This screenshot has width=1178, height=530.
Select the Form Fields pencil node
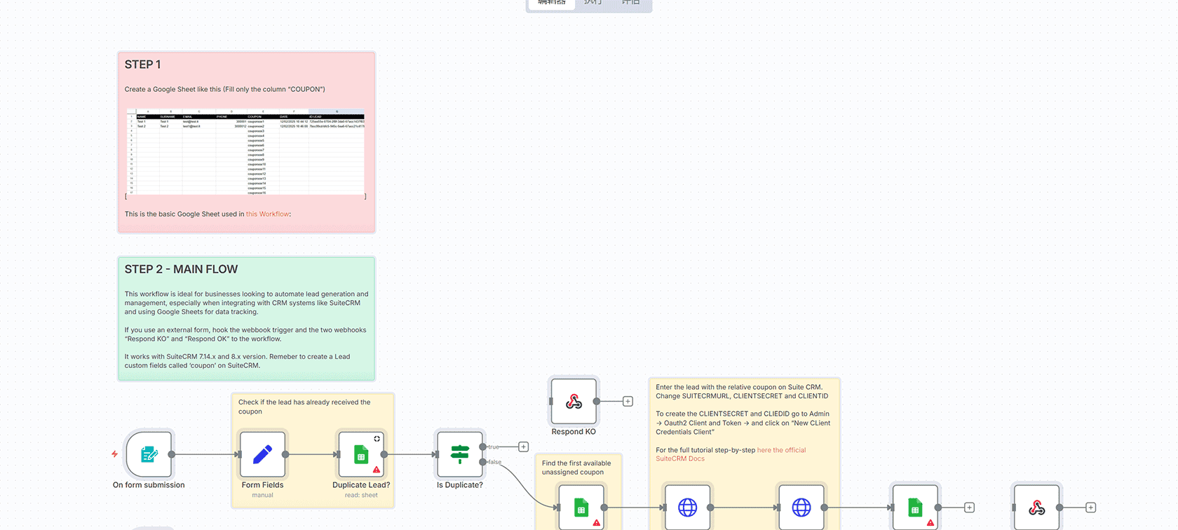click(262, 454)
